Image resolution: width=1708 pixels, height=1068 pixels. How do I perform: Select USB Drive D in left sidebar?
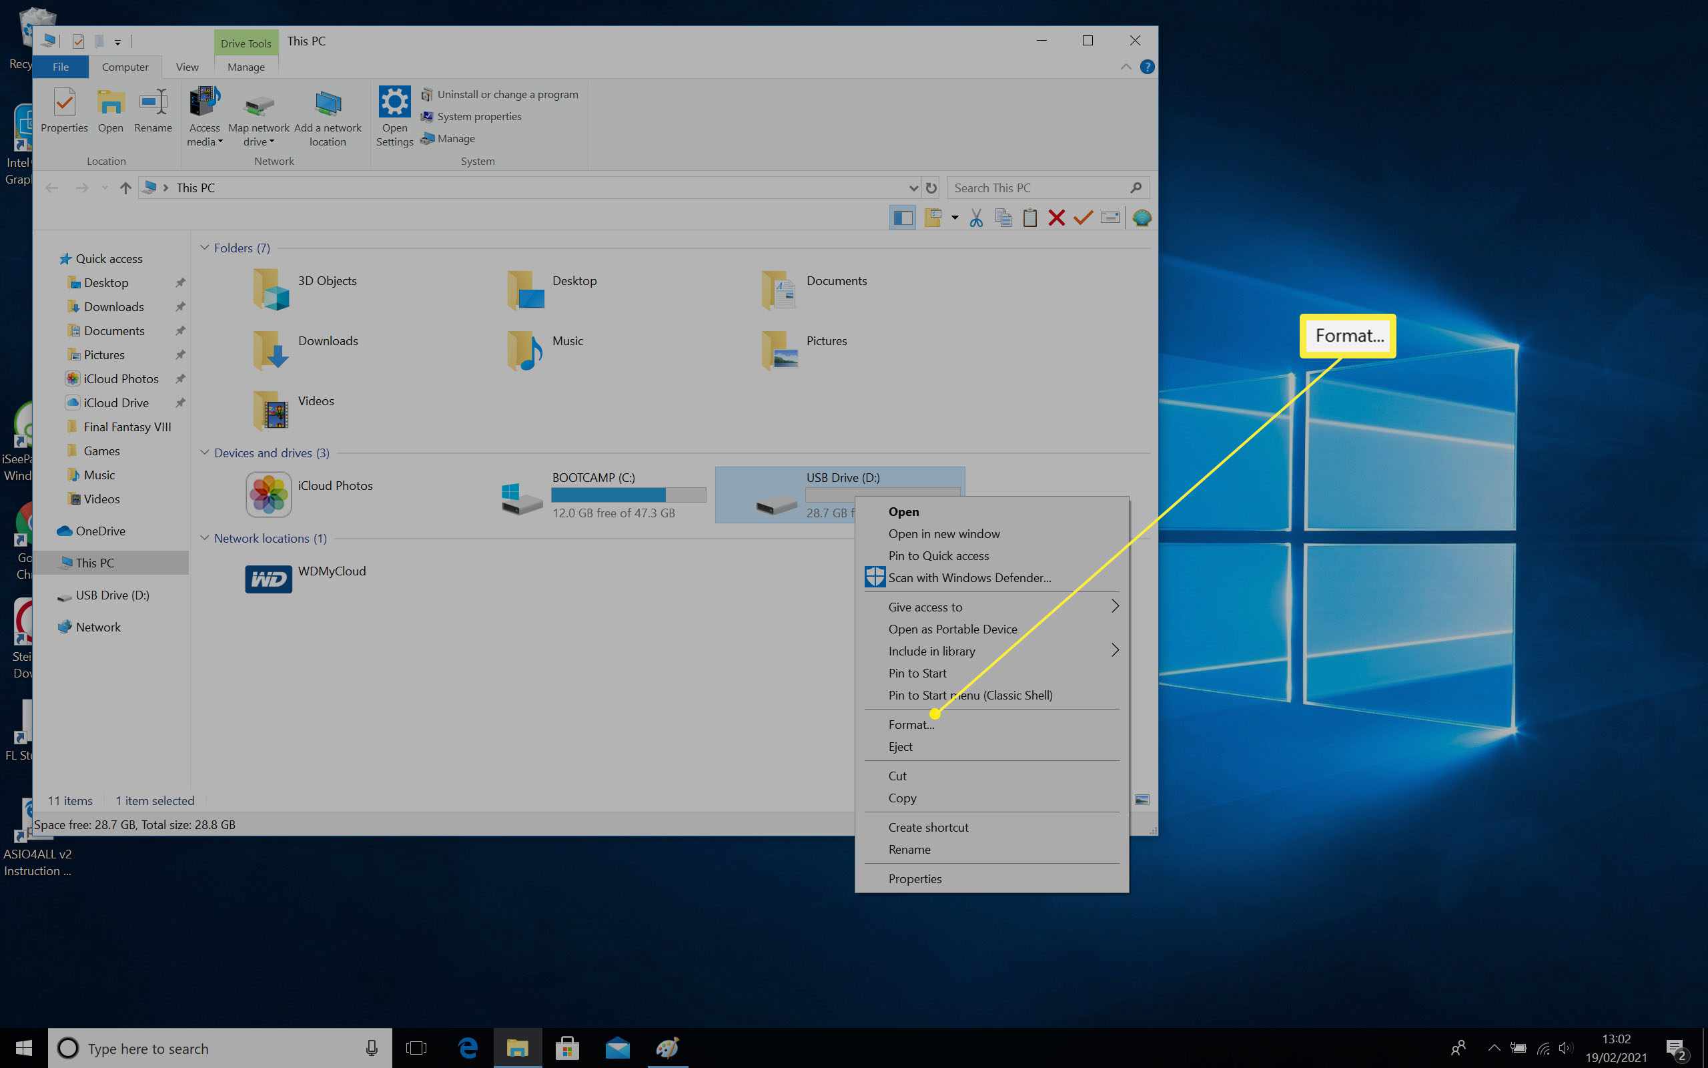click(x=112, y=594)
